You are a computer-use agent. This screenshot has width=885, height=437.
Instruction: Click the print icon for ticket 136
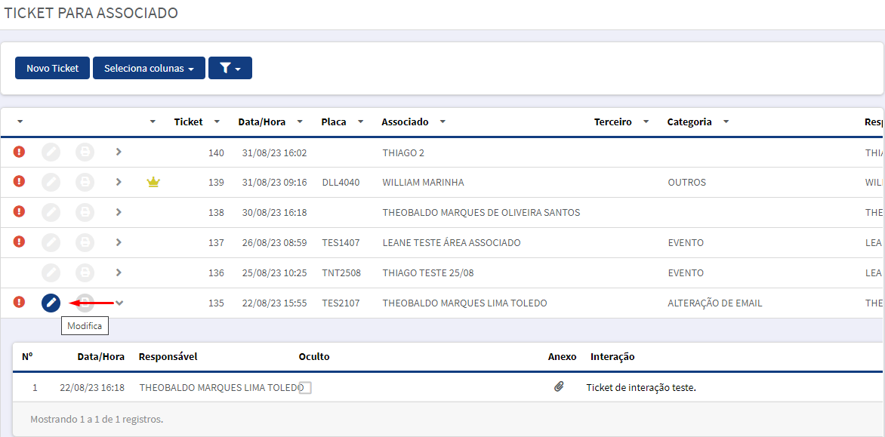point(85,272)
